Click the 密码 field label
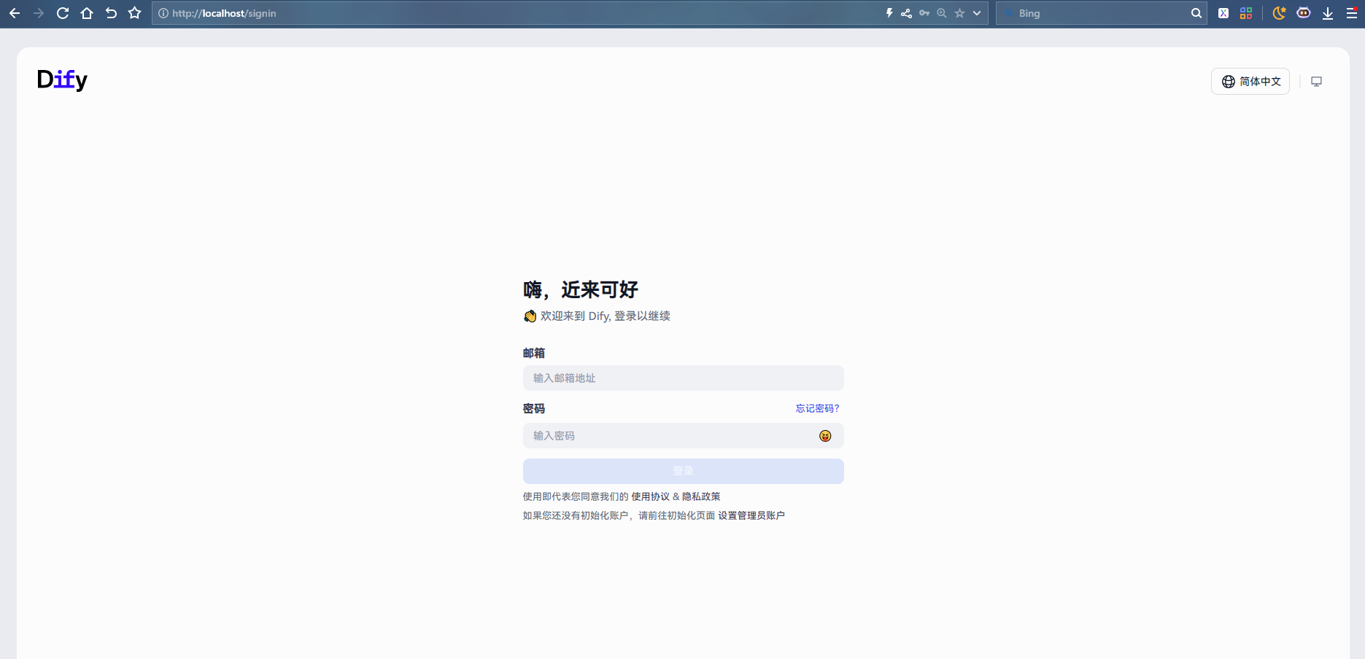Image resolution: width=1365 pixels, height=659 pixels. point(534,408)
